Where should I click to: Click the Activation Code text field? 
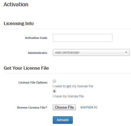click(83, 38)
